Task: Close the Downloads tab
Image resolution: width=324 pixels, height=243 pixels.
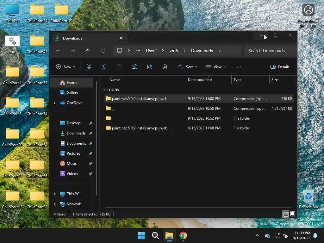Action: point(121,38)
